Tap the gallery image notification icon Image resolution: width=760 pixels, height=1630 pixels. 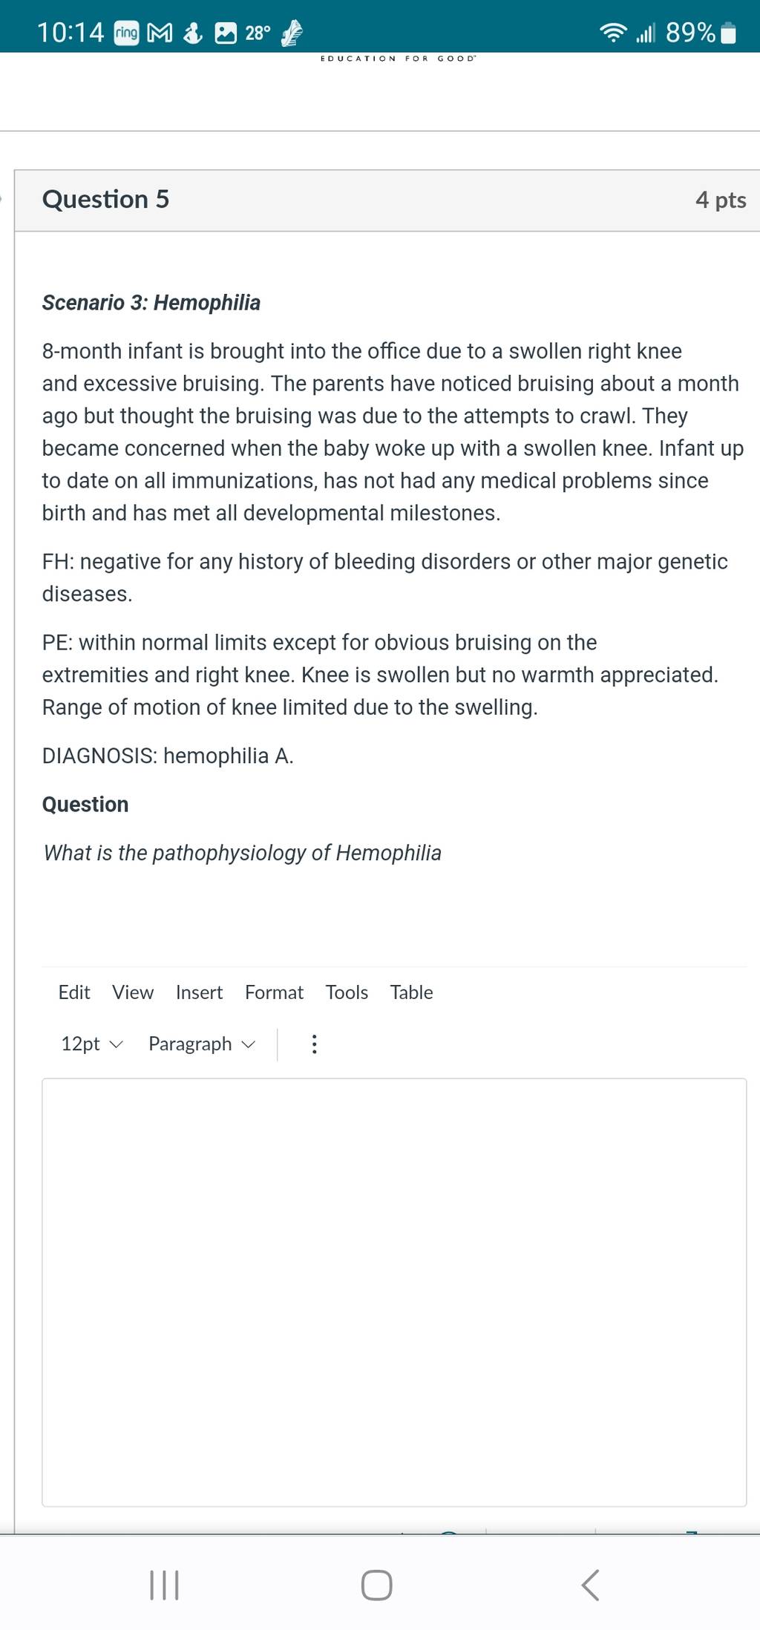pyautogui.click(x=226, y=33)
